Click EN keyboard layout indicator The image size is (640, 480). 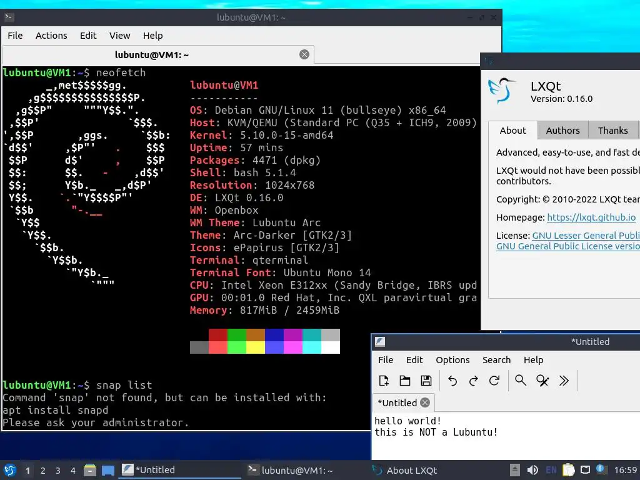point(551,470)
